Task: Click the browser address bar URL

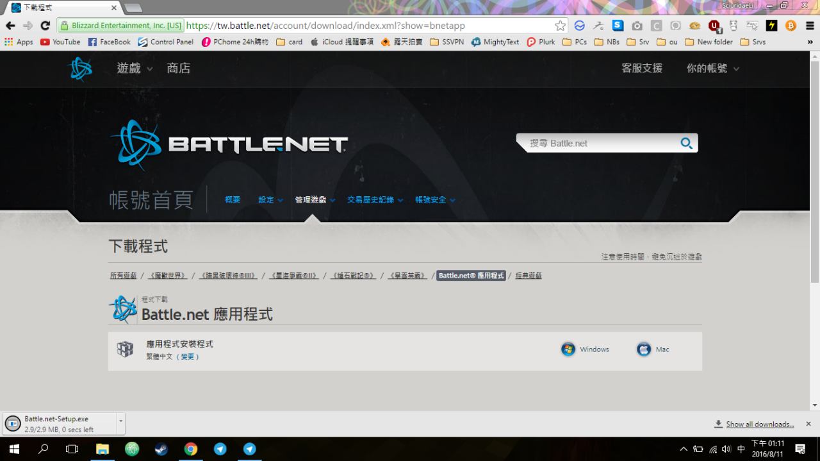Action: click(x=325, y=26)
